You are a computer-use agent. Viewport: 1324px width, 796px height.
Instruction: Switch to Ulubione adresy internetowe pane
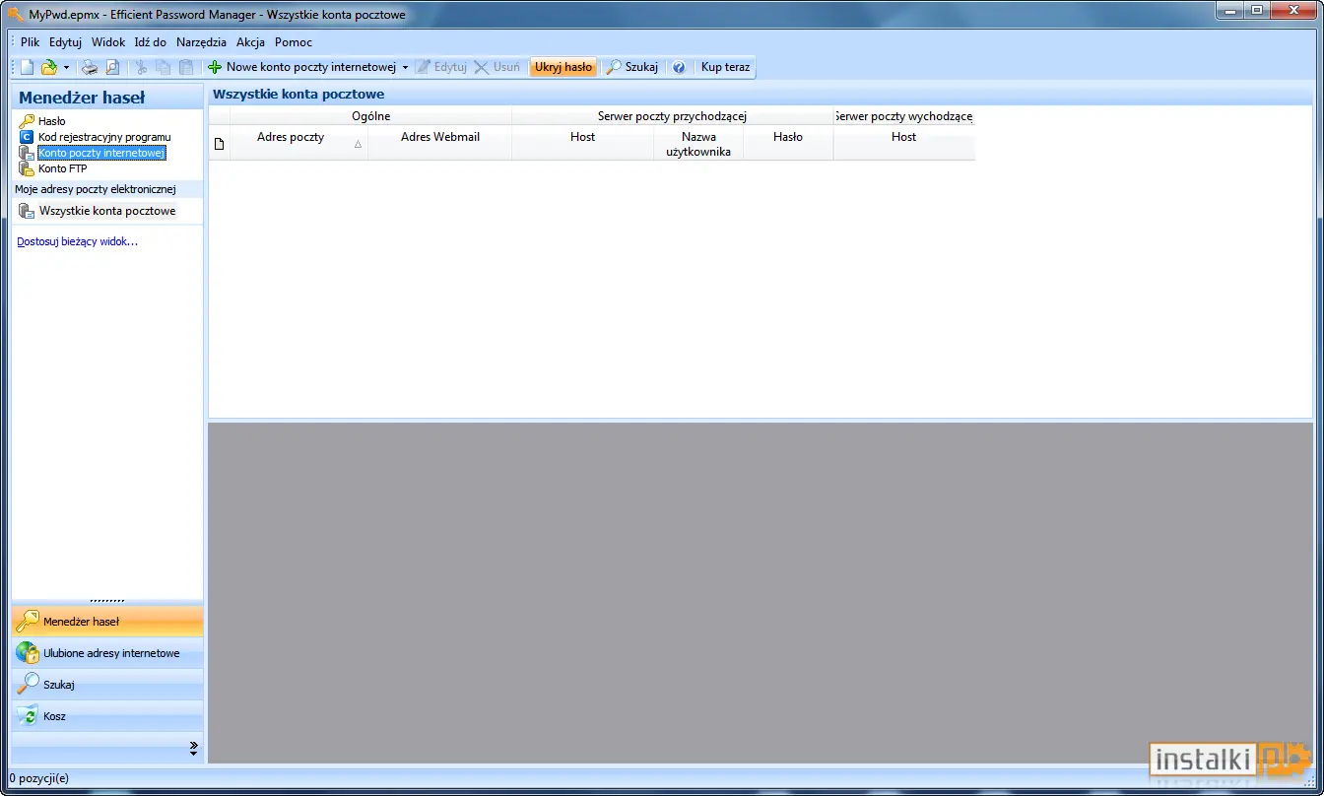coord(107,653)
